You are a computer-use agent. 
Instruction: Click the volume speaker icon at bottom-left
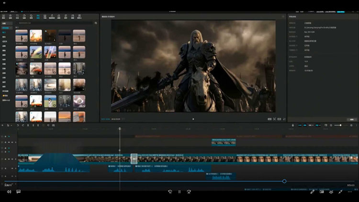coord(9,191)
